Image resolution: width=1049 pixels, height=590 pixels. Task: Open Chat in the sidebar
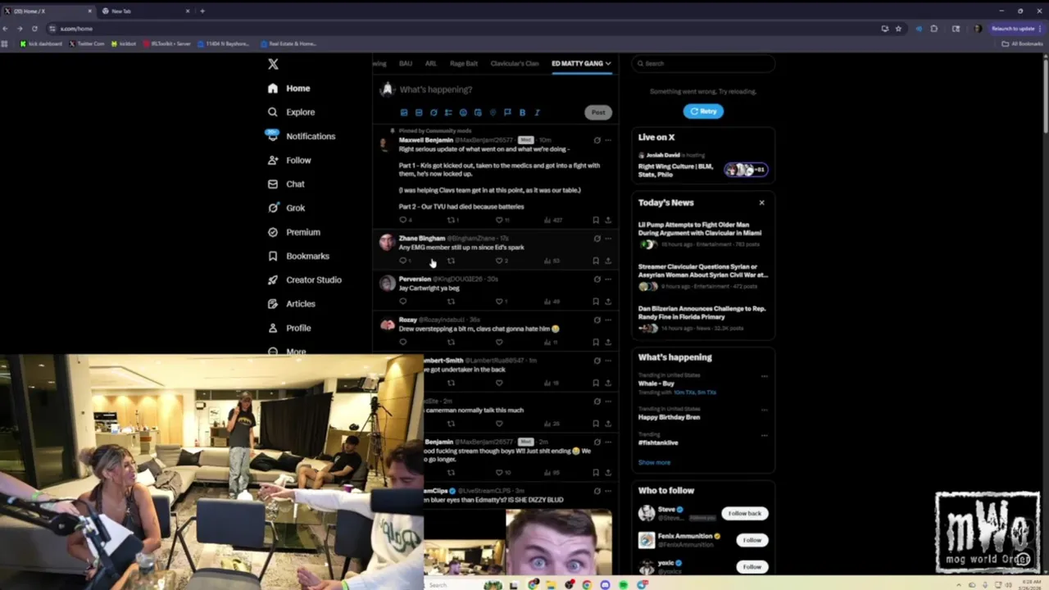coord(286,184)
